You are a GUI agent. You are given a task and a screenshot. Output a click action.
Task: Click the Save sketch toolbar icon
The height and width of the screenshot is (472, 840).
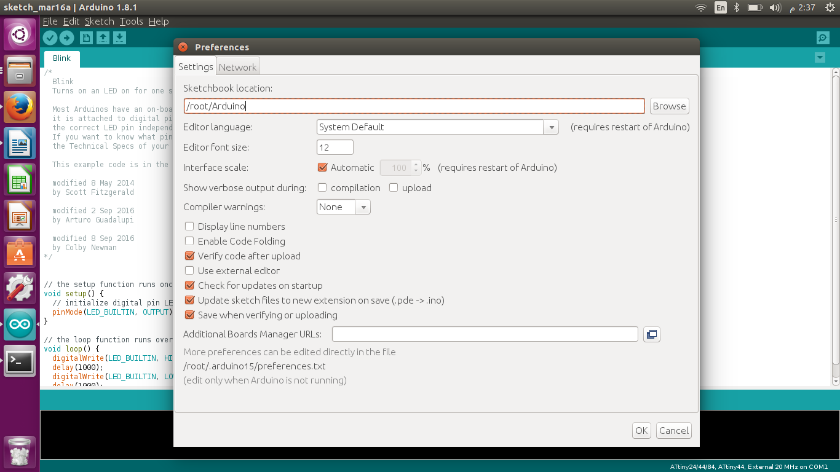tap(120, 38)
